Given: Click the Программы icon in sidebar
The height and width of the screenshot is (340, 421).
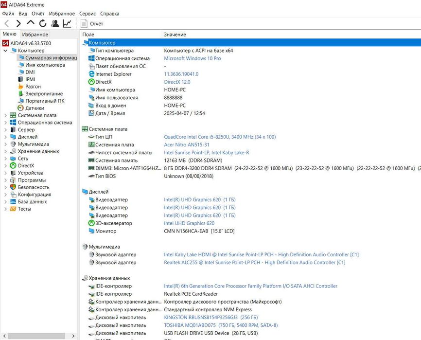Looking at the screenshot, I should pos(13,180).
